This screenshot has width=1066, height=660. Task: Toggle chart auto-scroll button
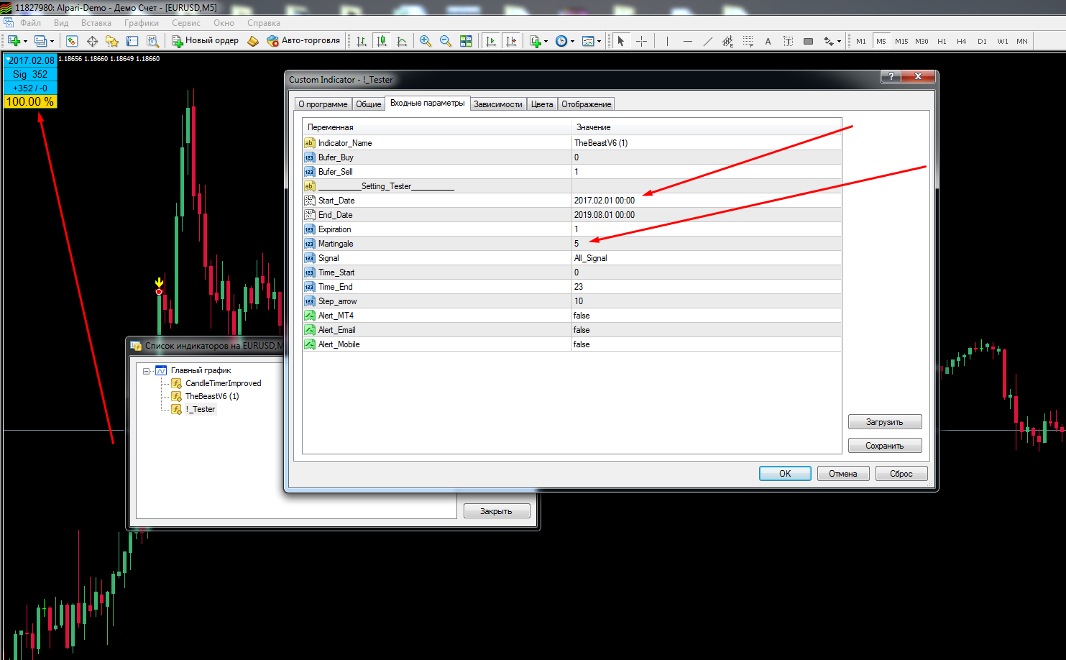tap(491, 41)
